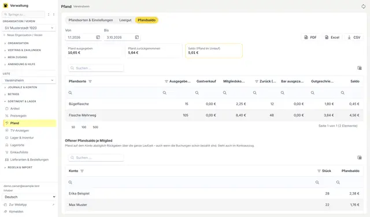
Task: Open the SV Musterstadt 1920 organisation dropdown
Action: [x=29, y=28]
